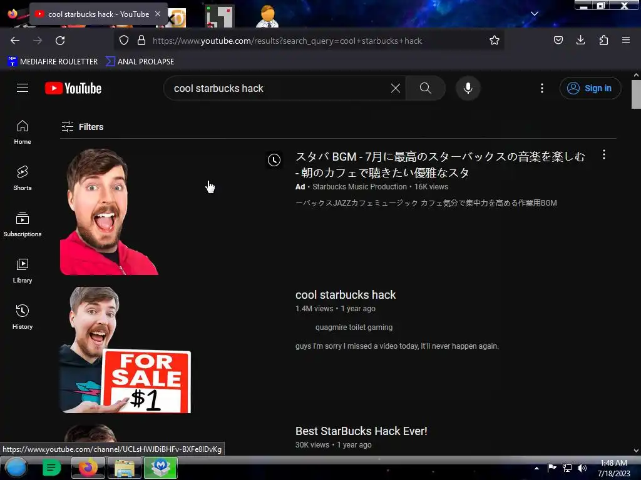Open History in the sidebar
641x480 pixels.
23,317
